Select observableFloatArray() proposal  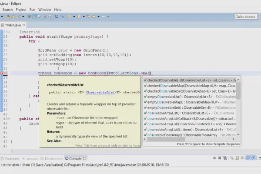(190, 135)
